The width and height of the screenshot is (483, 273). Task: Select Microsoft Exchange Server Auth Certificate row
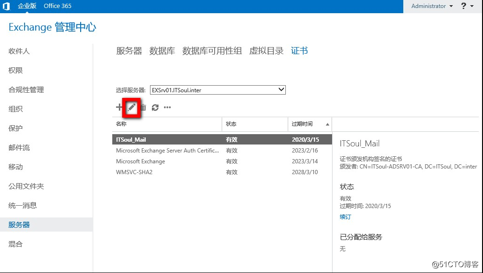click(222, 151)
